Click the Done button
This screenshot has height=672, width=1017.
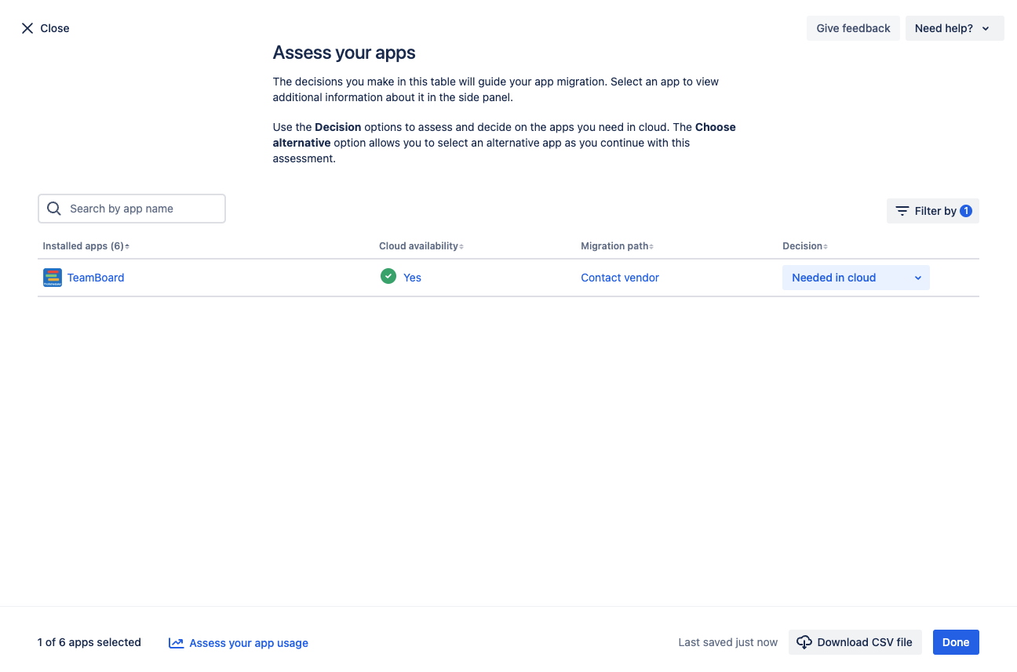coord(955,642)
